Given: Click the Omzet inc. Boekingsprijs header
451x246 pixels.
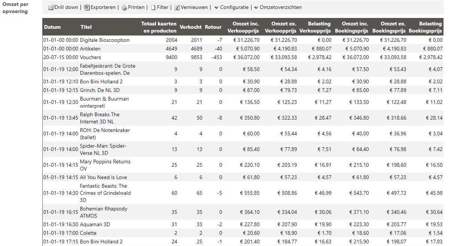Looking at the screenshot, I should point(351,27).
